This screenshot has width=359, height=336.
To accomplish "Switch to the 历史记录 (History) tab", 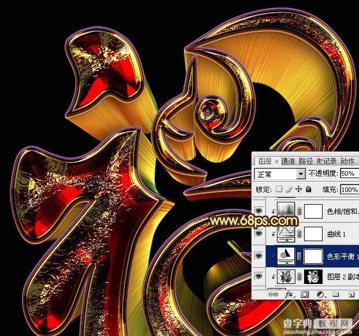I will [327, 161].
